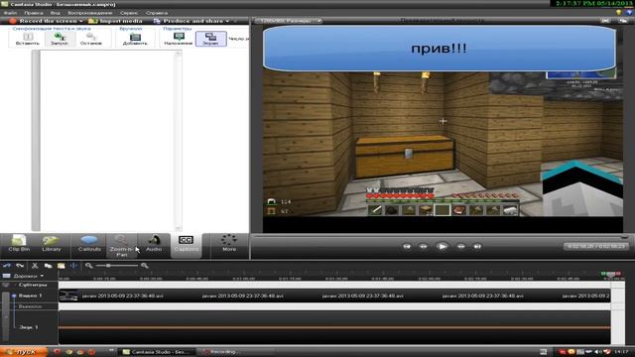Click the undo arrow icon

click(7, 266)
